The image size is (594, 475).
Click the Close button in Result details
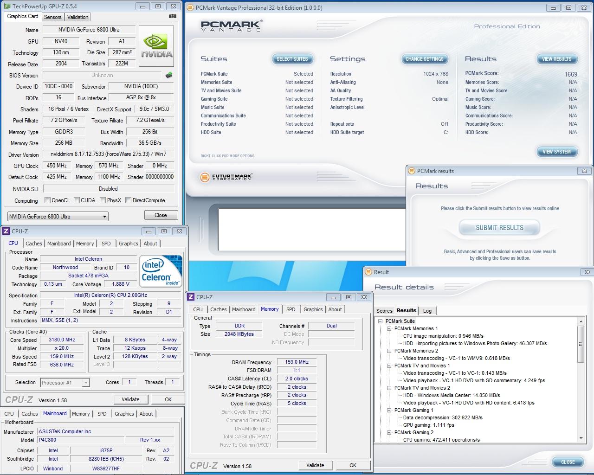(568, 462)
